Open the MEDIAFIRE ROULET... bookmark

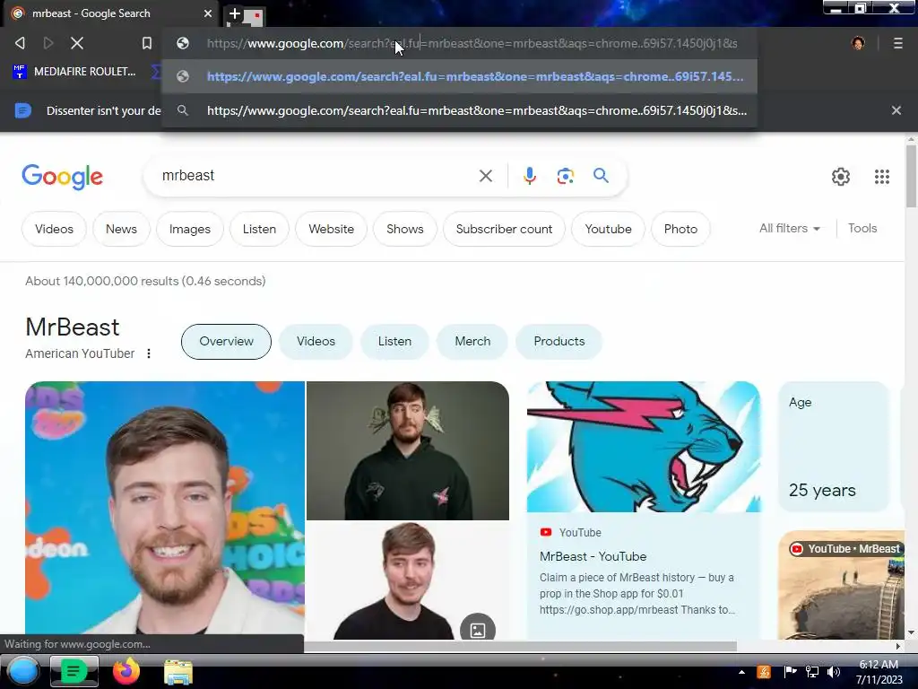74,72
